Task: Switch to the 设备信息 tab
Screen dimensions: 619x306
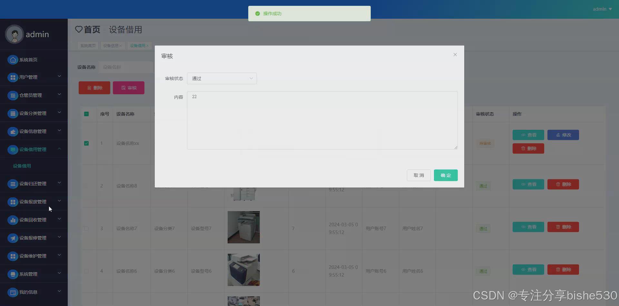Action: pyautogui.click(x=111, y=46)
